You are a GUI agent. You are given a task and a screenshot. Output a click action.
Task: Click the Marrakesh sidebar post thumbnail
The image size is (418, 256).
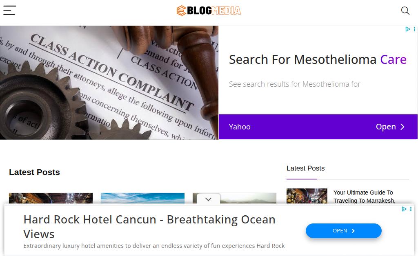coord(307,196)
